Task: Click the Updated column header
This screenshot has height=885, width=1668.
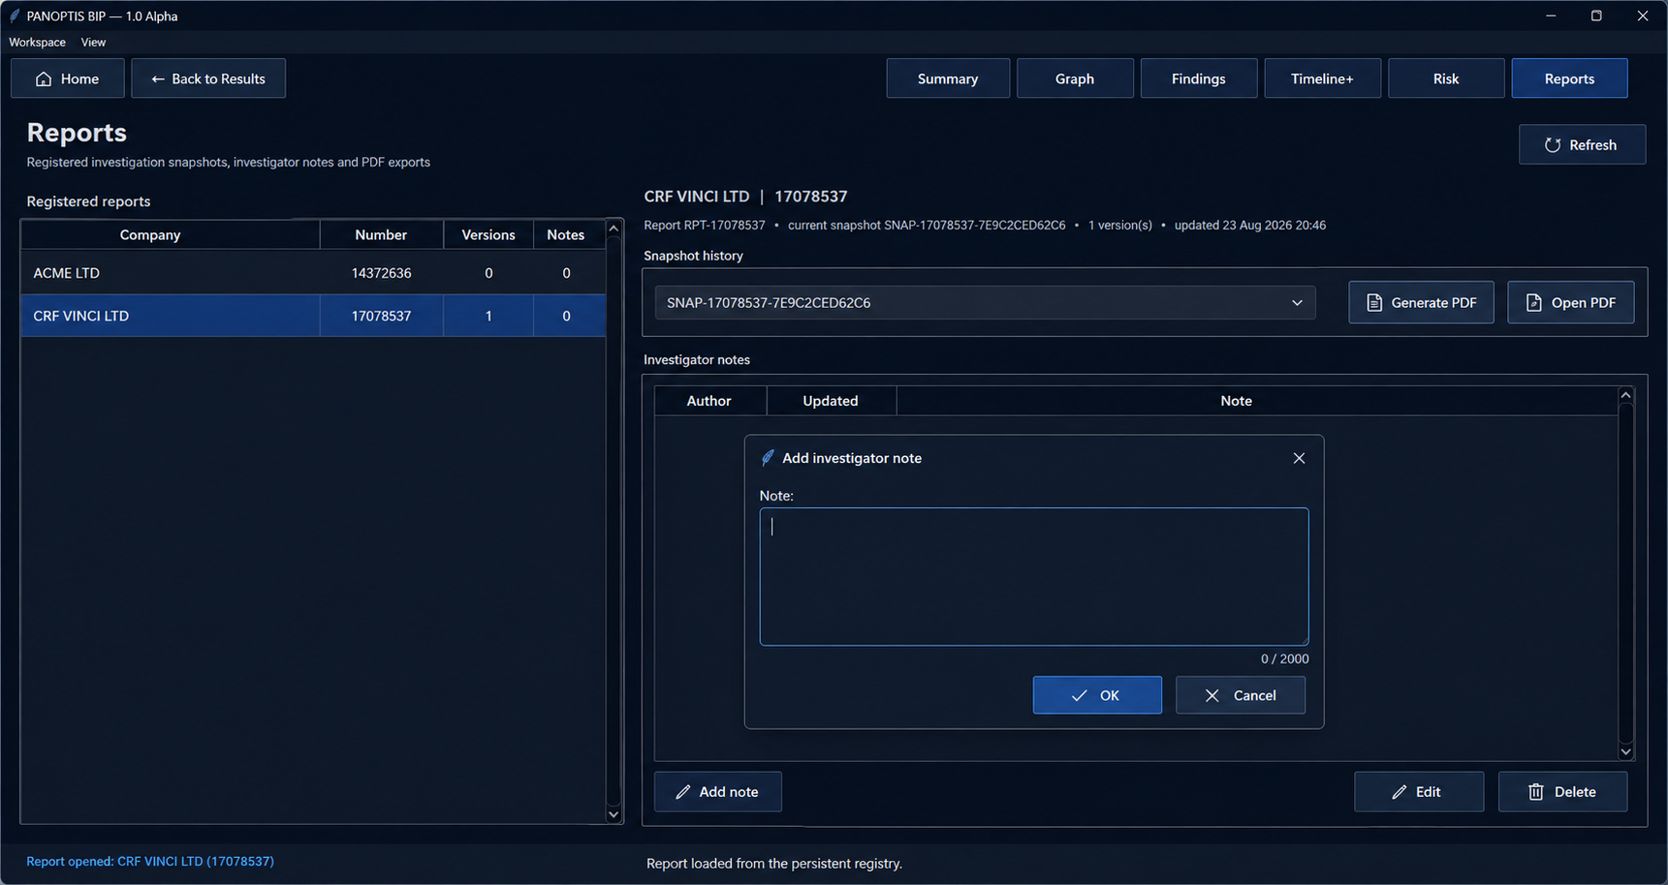Action: [831, 401]
